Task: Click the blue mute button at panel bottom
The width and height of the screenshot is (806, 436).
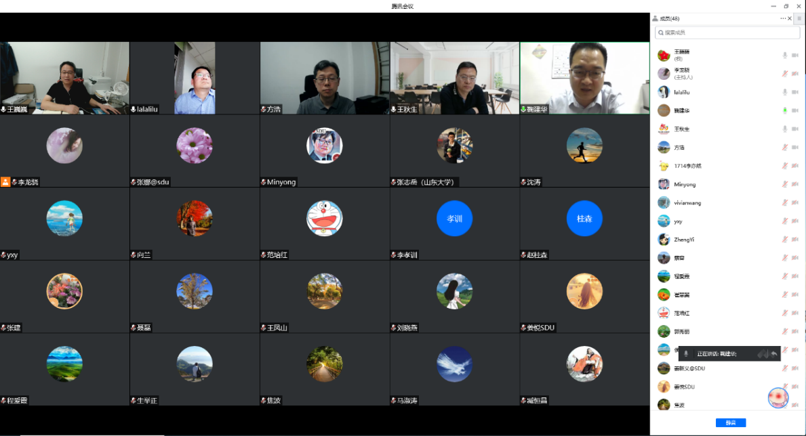Action: (730, 422)
